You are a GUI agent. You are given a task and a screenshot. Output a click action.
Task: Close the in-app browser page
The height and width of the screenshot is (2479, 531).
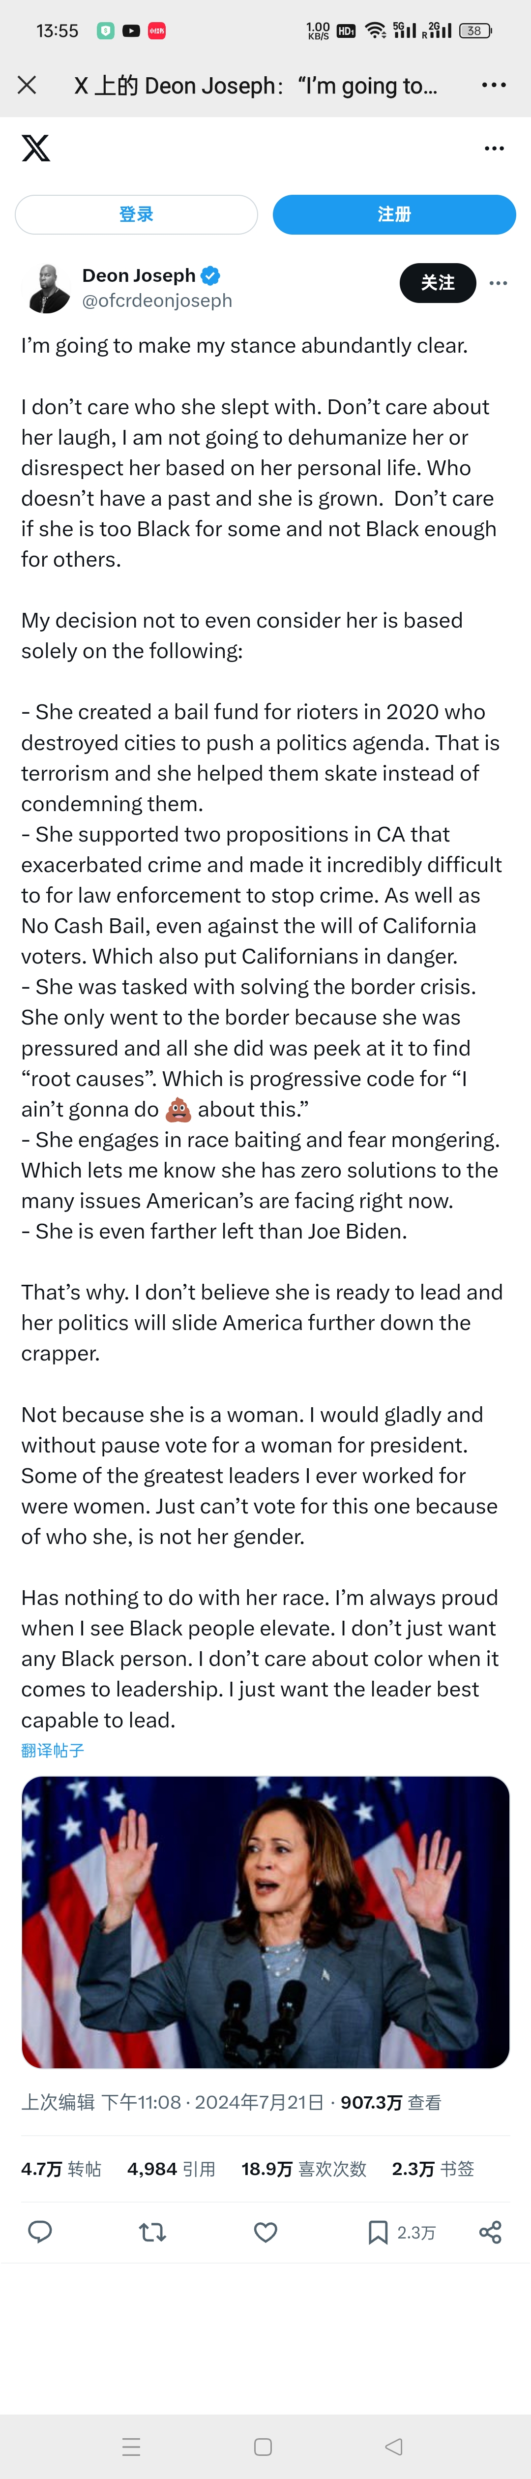click(27, 86)
